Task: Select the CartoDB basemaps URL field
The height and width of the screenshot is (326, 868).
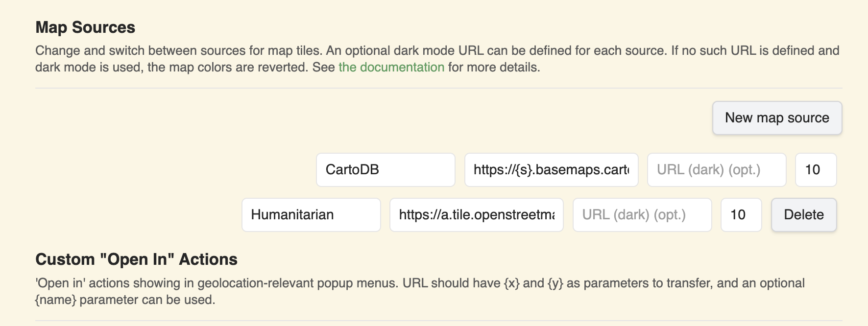Action: click(551, 170)
